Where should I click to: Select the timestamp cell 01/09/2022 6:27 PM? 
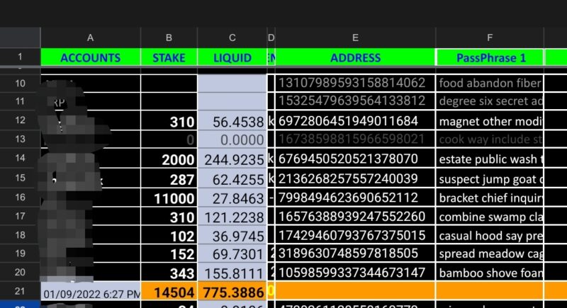(90, 292)
